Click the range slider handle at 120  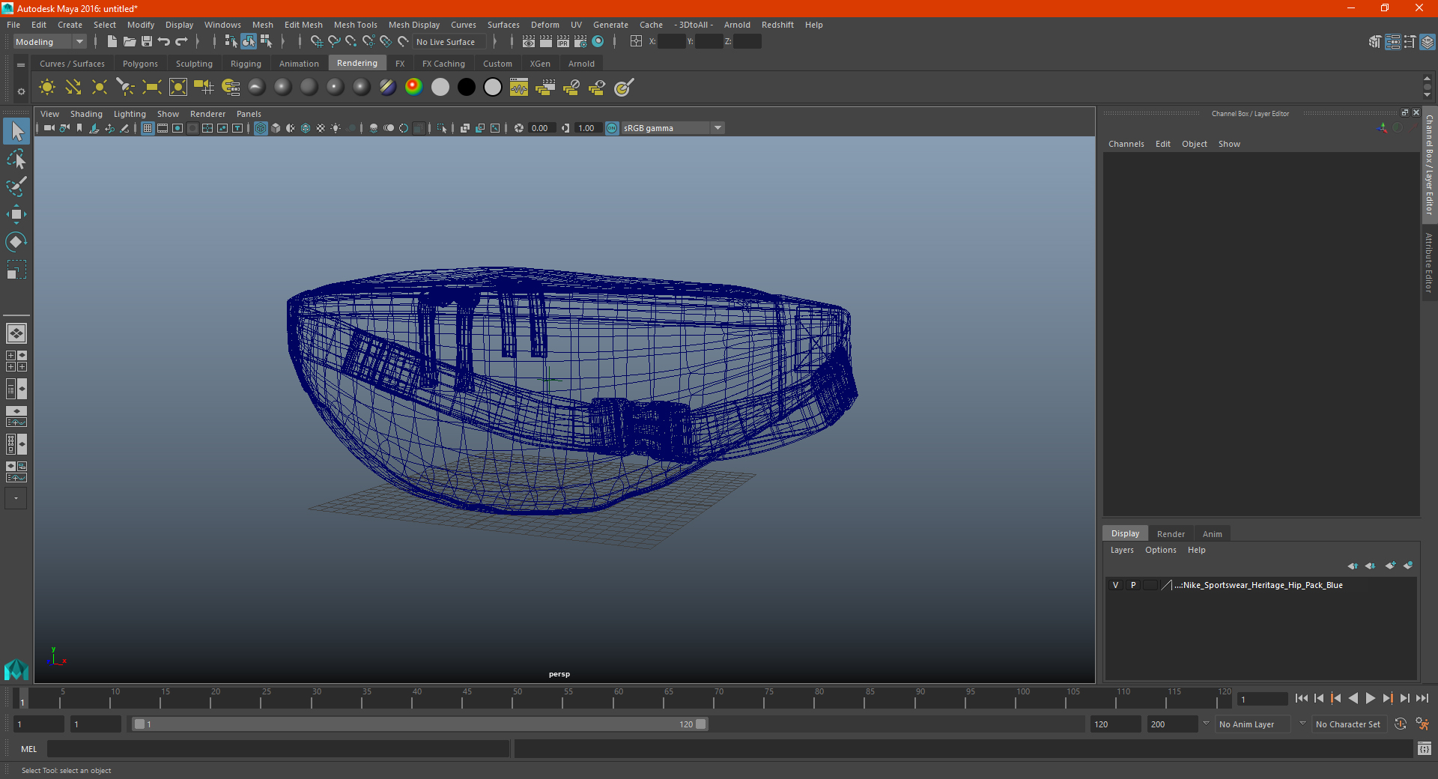click(x=701, y=724)
